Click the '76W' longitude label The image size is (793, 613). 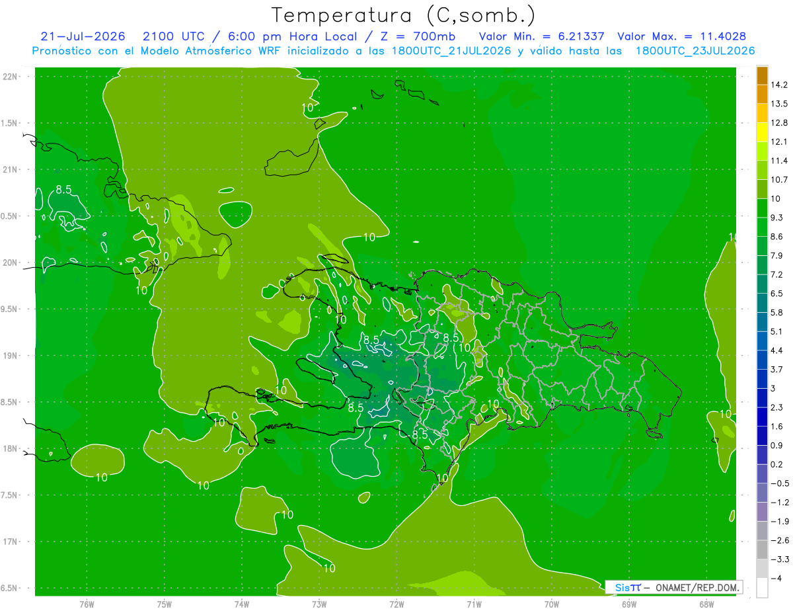pyautogui.click(x=87, y=604)
